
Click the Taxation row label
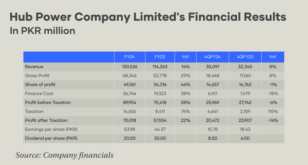34,111
